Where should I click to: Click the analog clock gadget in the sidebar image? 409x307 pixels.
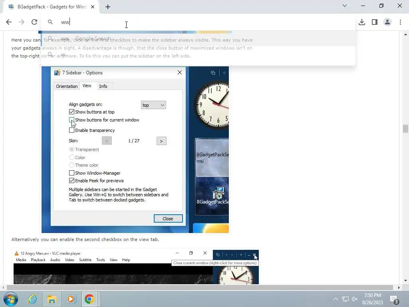click(212, 104)
